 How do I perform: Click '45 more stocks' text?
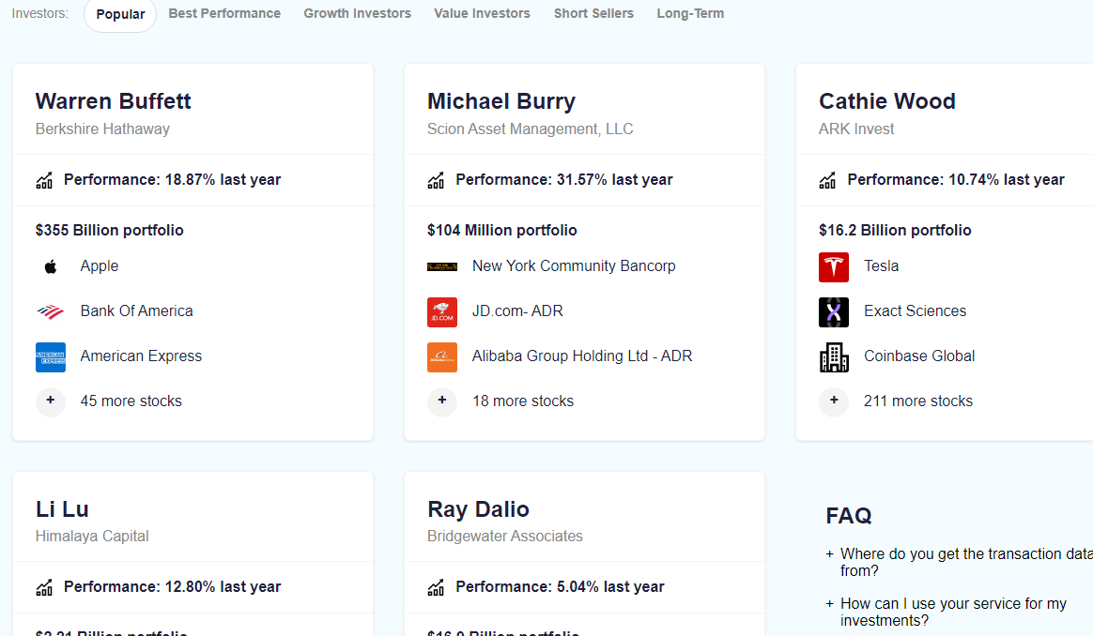(131, 401)
